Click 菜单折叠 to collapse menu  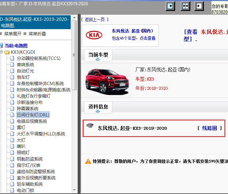click(37, 34)
